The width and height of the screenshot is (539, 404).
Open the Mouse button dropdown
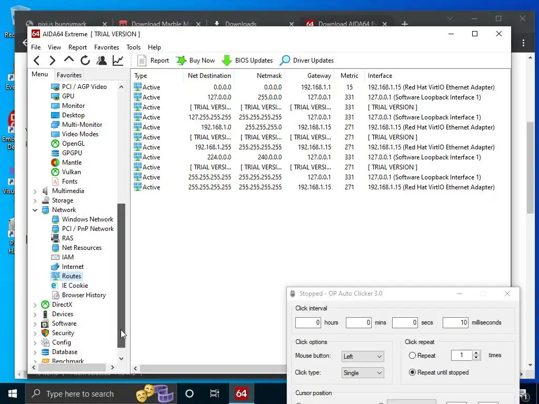tap(363, 356)
